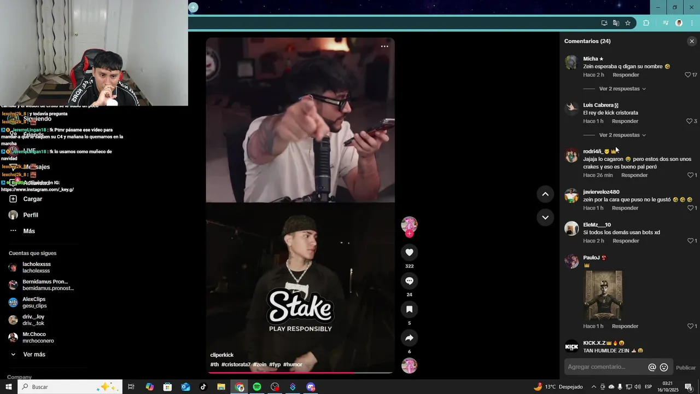Like the TikTok video with the heart icon
This screenshot has height=394, width=700.
pyautogui.click(x=409, y=252)
